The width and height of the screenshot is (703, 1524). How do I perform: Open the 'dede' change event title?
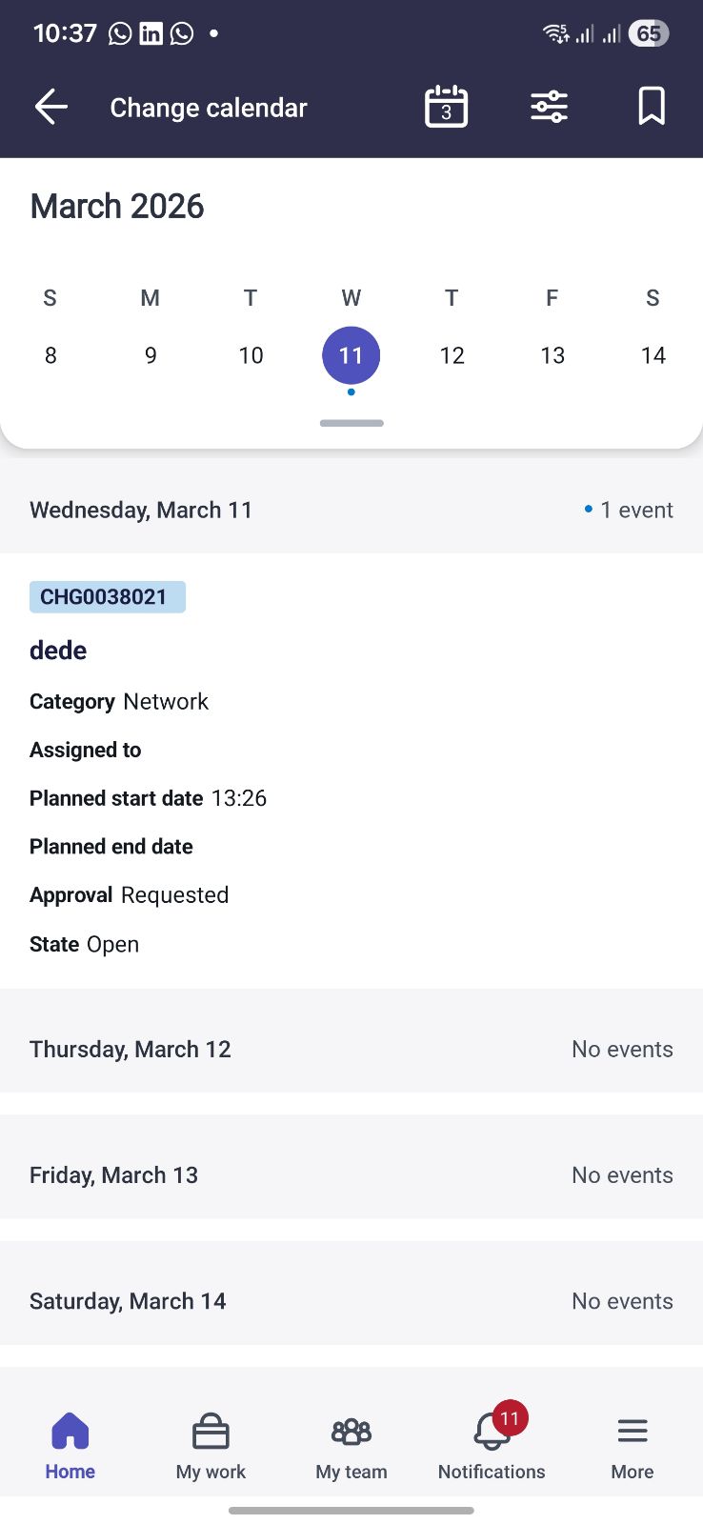(58, 651)
